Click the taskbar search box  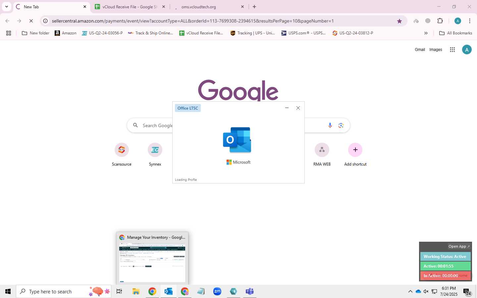point(64,291)
